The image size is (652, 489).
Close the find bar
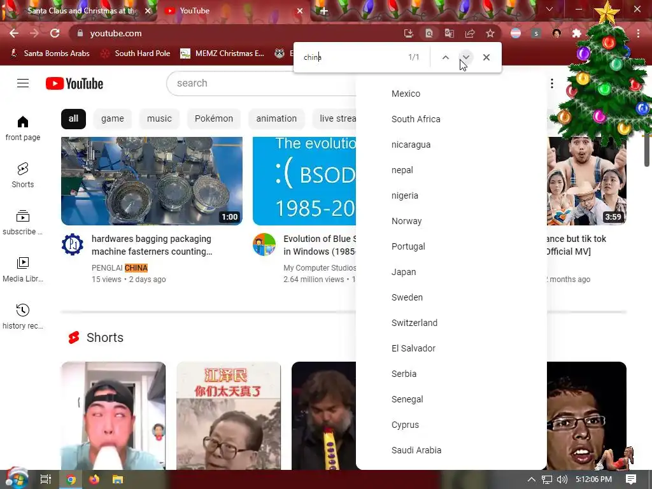[486, 57]
